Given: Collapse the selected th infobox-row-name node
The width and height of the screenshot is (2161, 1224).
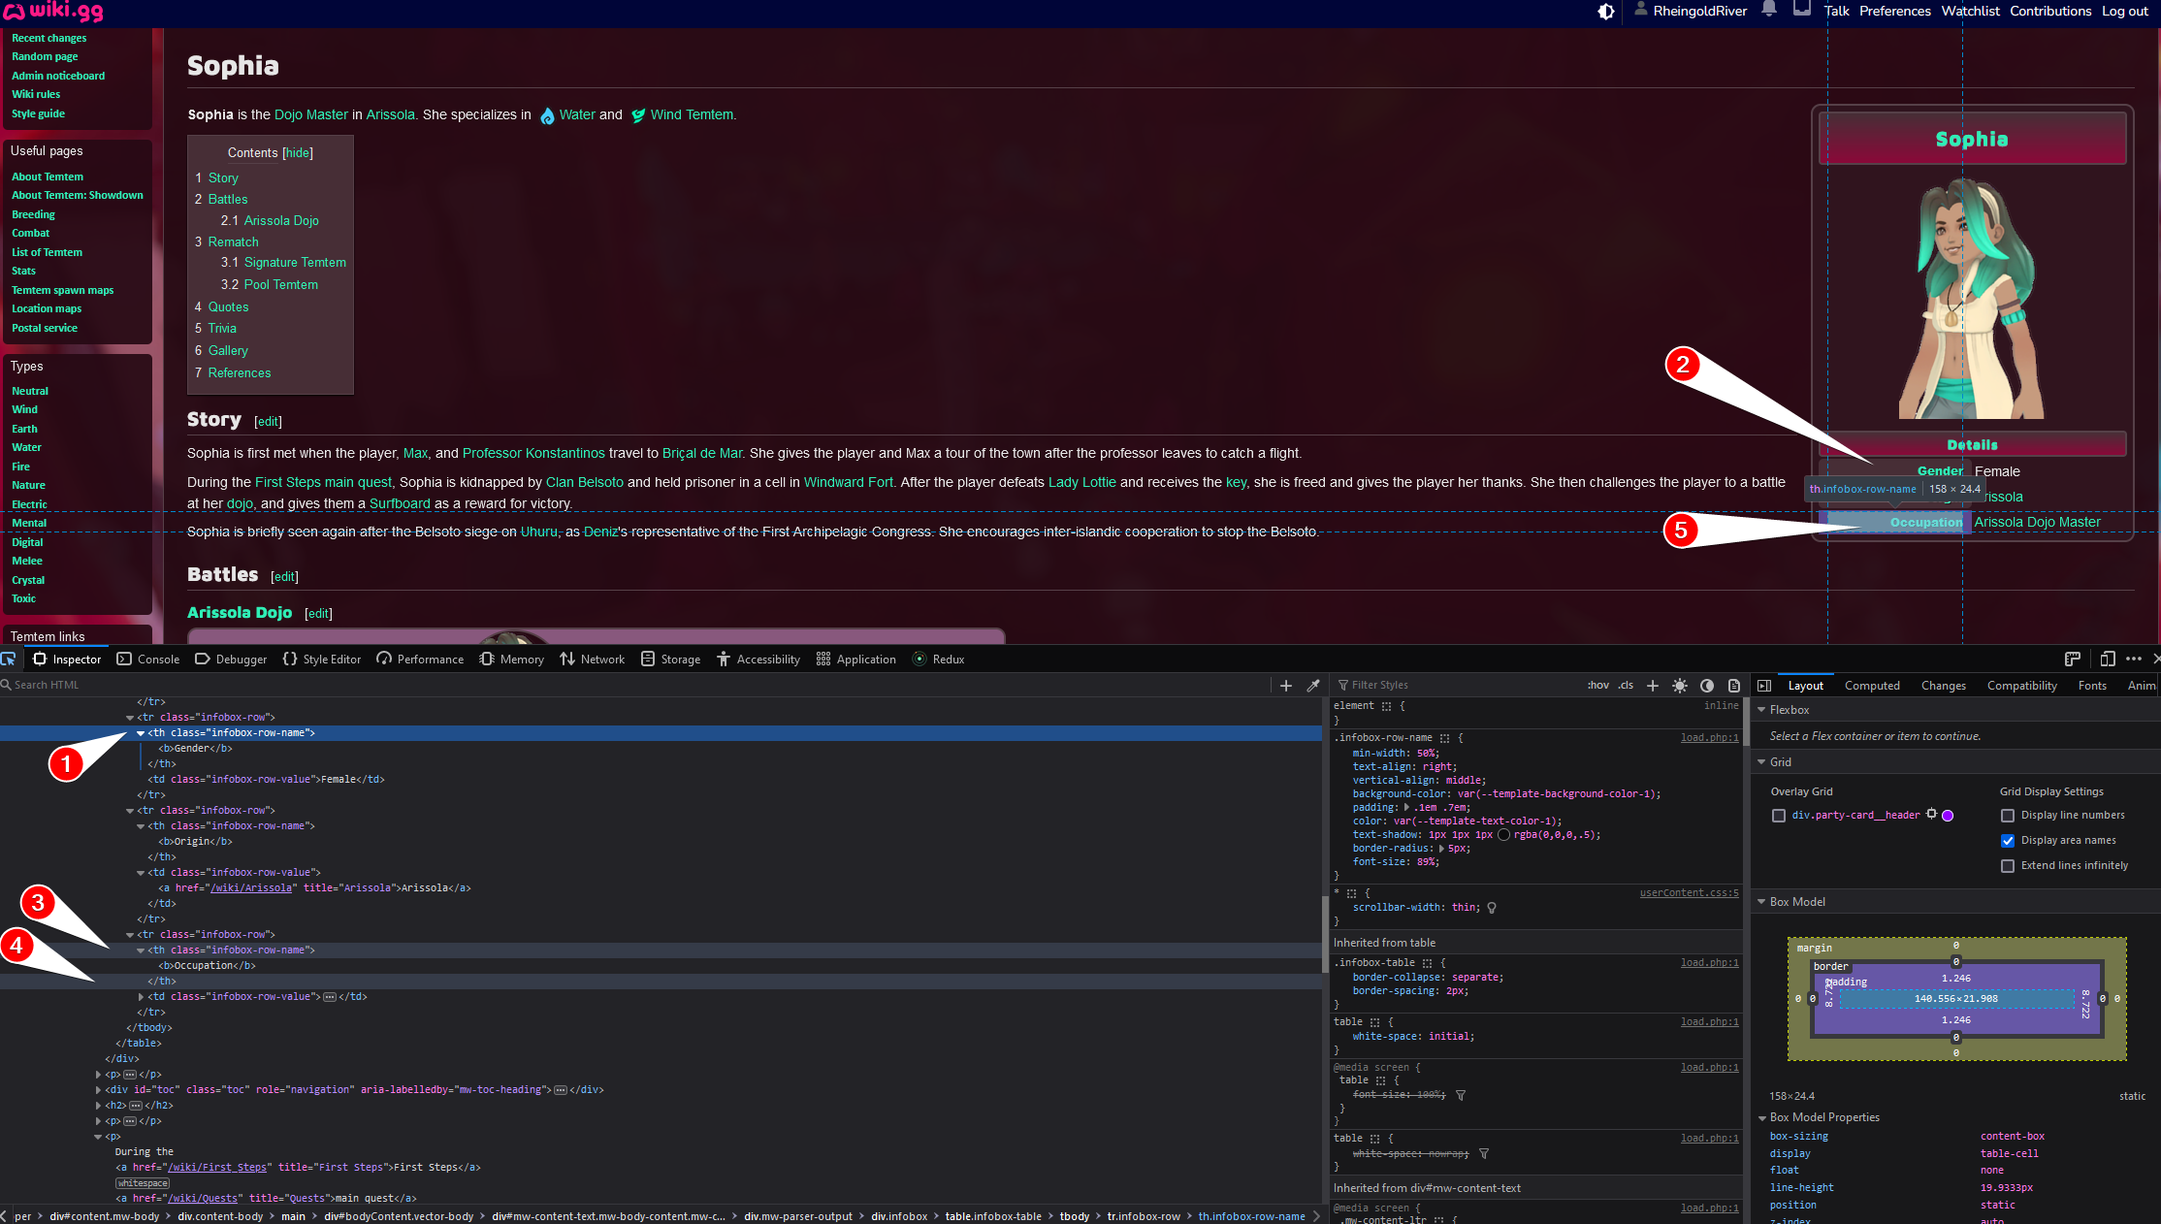Looking at the screenshot, I should pos(141,733).
